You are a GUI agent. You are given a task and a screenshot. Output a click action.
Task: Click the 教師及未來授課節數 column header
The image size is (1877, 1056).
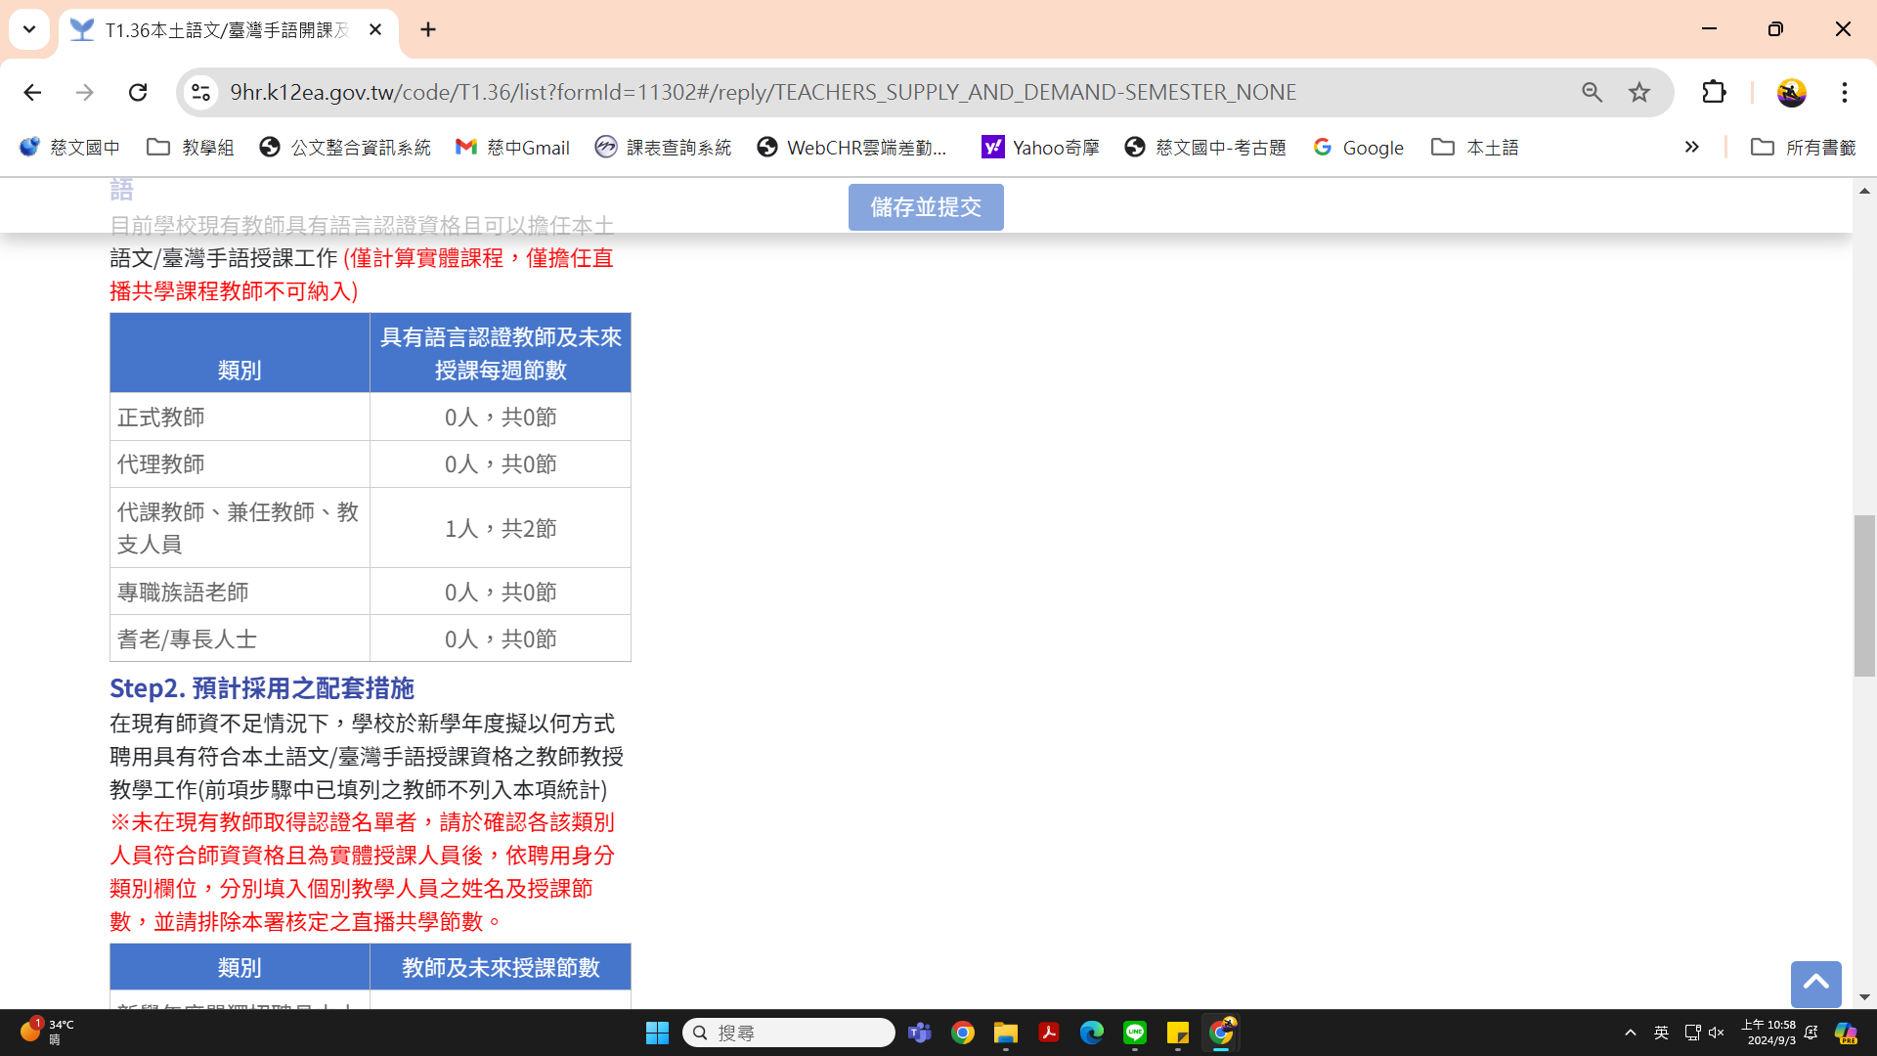point(501,967)
